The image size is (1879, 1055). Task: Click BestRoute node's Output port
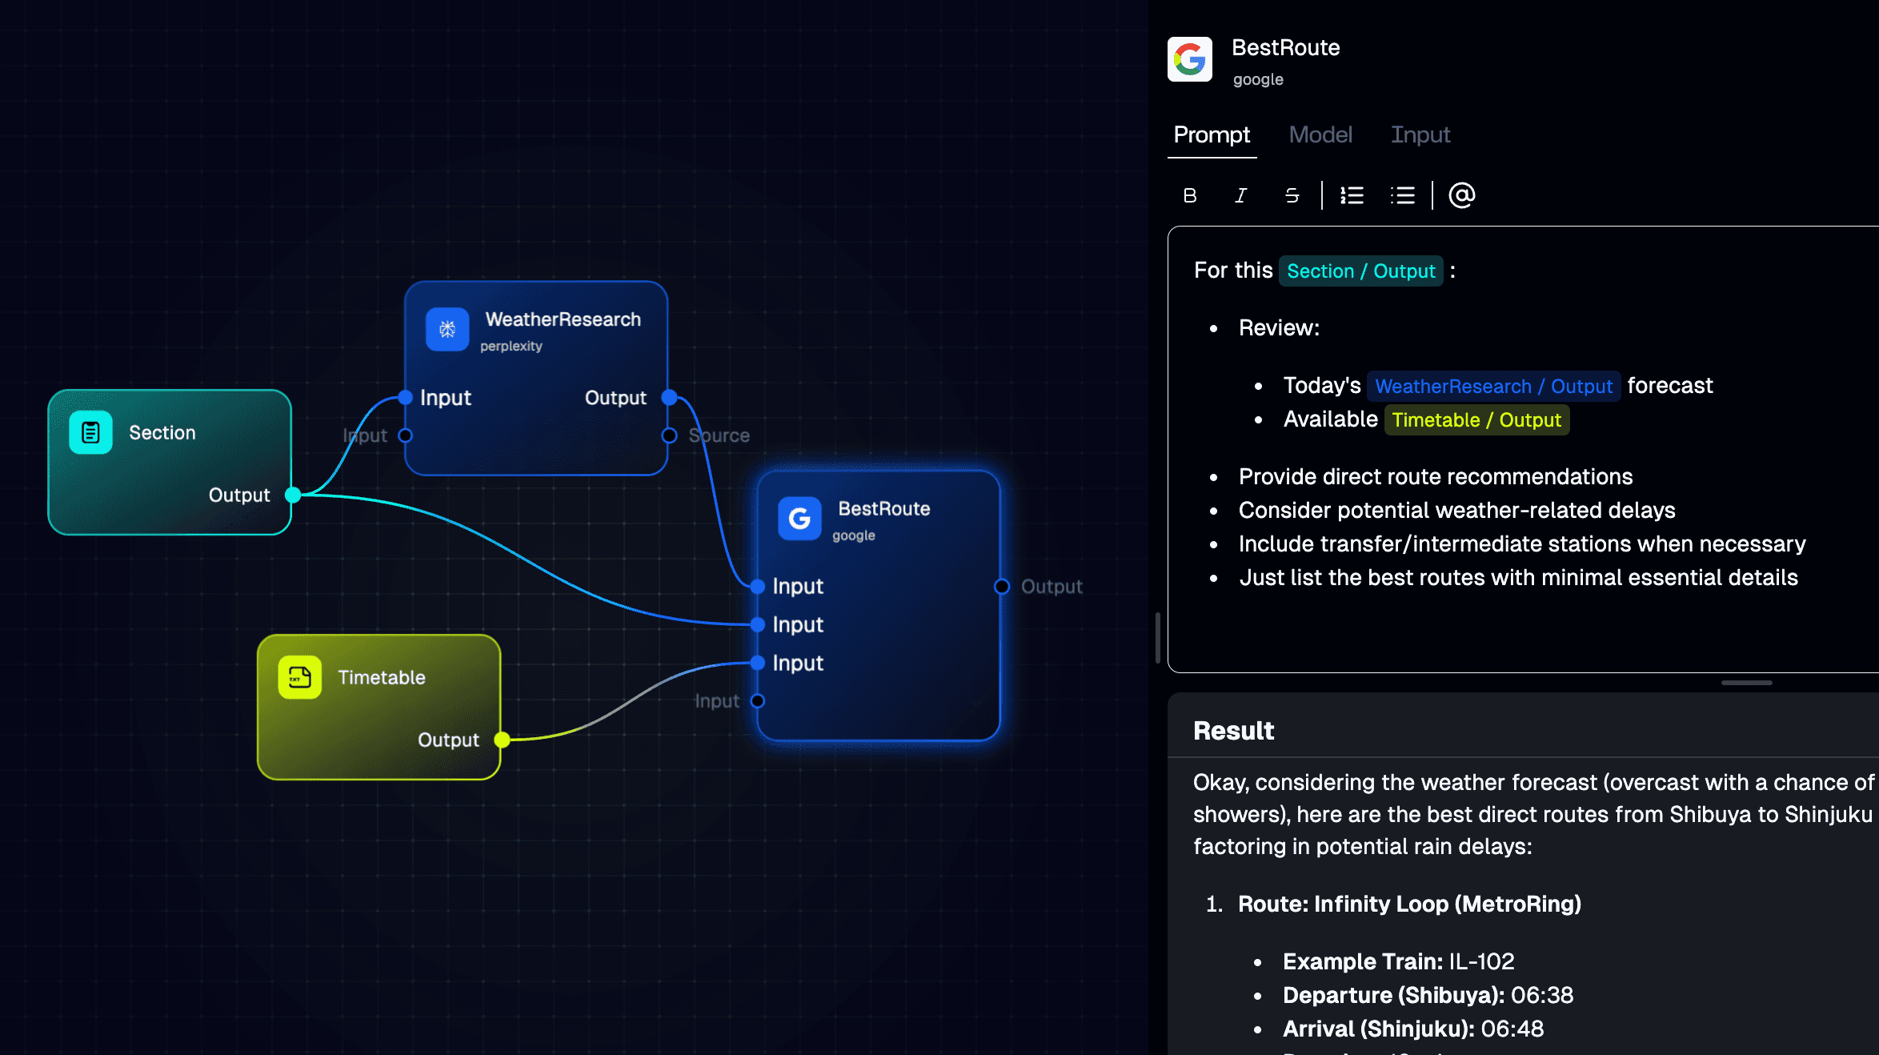[1002, 587]
